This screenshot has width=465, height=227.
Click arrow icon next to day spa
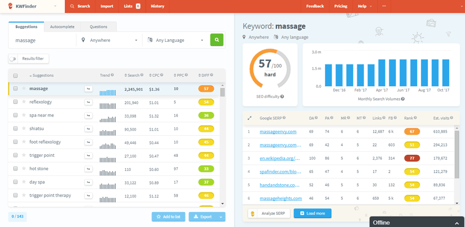coord(88,182)
